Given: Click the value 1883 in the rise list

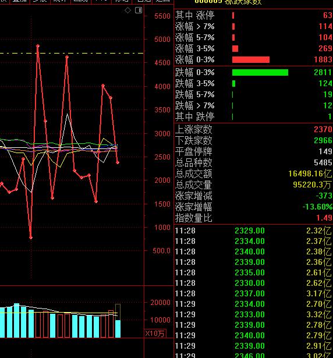Looking at the screenshot, I should pos(323,59).
